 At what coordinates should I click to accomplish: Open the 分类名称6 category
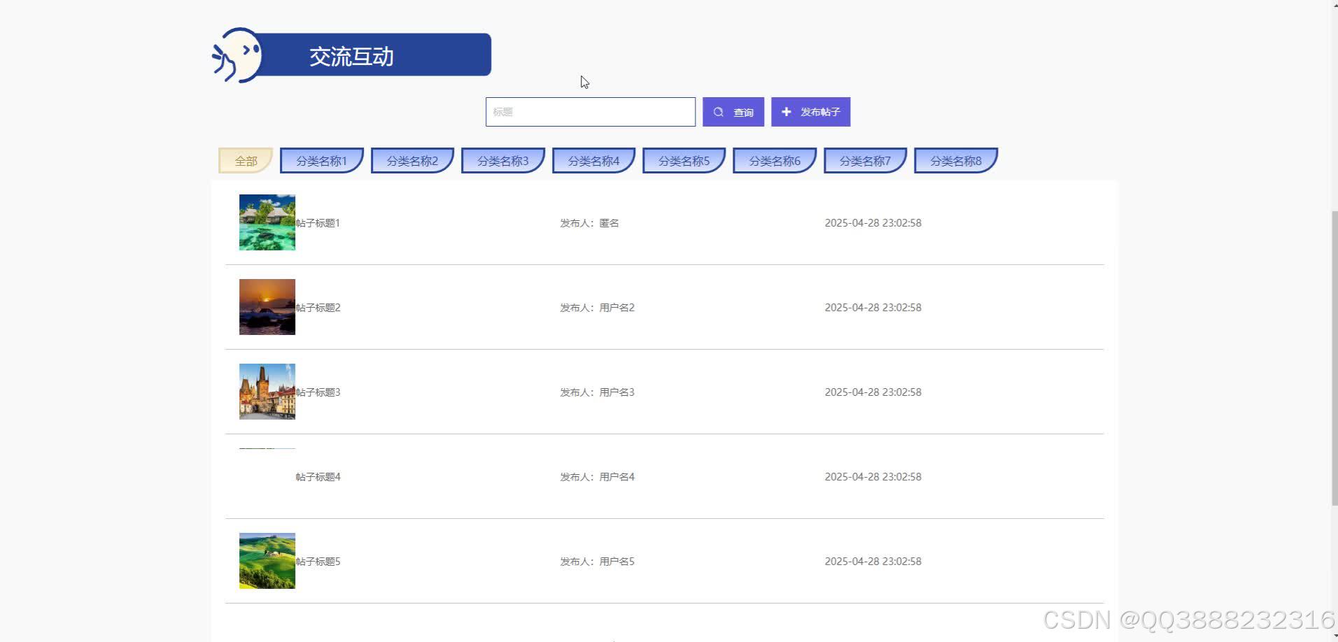point(775,161)
